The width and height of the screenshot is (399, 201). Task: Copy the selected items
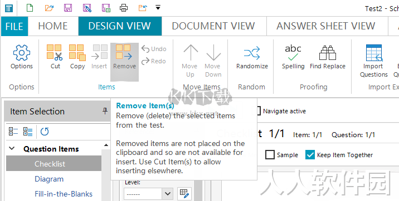click(x=77, y=57)
